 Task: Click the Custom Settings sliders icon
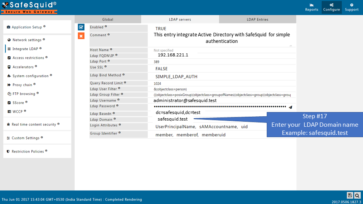9,138
